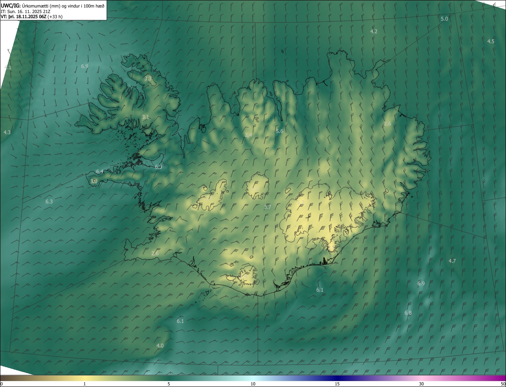The width and height of the screenshot is (506, 387).
Task: Pick the 4.1 value label
Action: 8,67
